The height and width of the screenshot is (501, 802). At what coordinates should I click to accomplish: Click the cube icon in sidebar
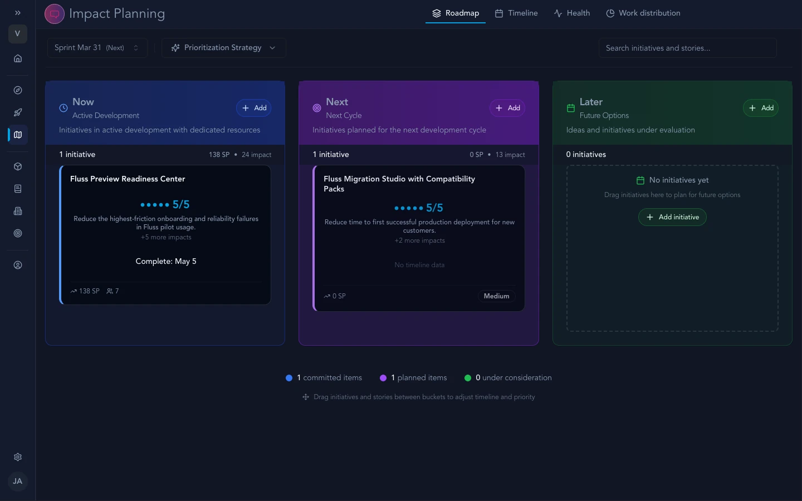coord(18,166)
